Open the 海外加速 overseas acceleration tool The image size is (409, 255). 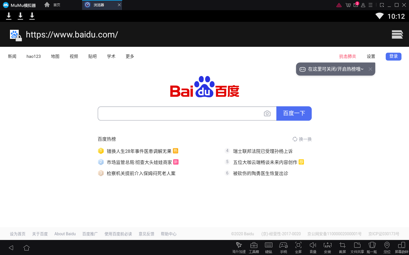pyautogui.click(x=239, y=247)
